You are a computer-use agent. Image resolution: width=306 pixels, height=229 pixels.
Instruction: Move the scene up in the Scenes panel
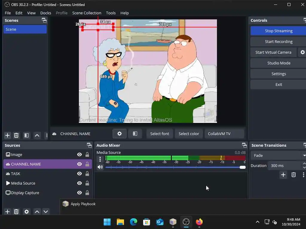(x=37, y=135)
